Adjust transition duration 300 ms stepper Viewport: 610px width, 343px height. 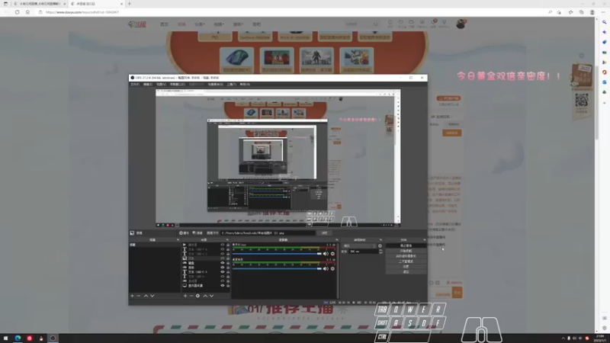380,252
